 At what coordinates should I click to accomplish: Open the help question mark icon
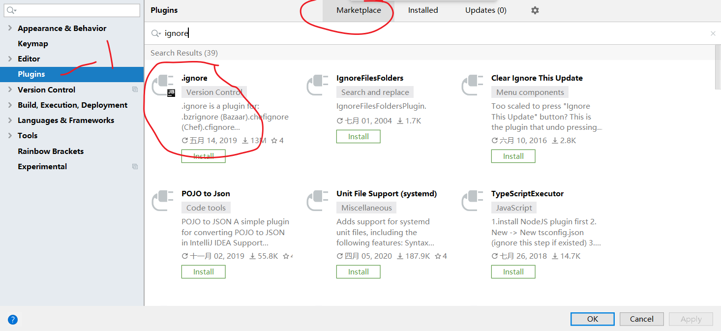point(13,320)
